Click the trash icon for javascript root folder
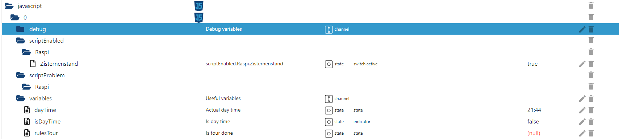This screenshot has height=139, width=619. tap(591, 5)
